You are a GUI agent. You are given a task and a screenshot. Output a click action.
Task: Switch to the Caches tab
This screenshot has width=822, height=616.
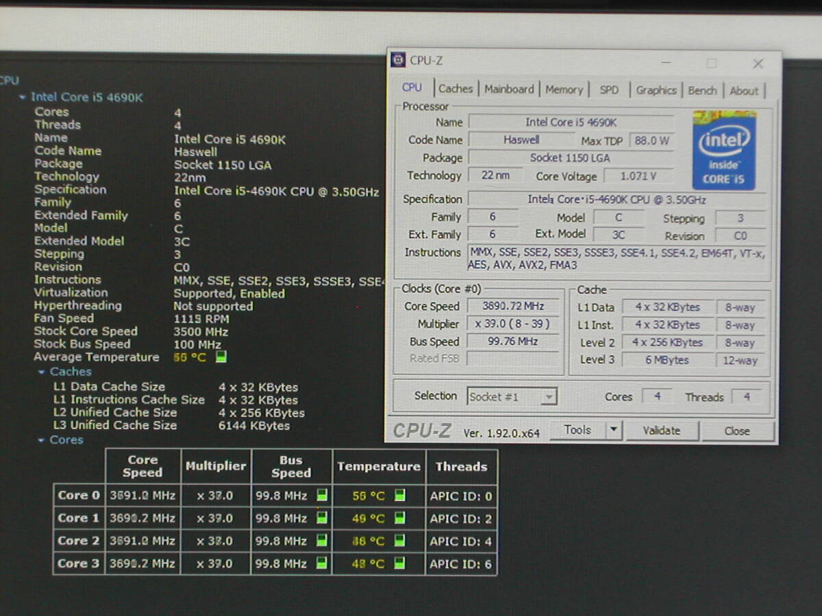click(456, 89)
